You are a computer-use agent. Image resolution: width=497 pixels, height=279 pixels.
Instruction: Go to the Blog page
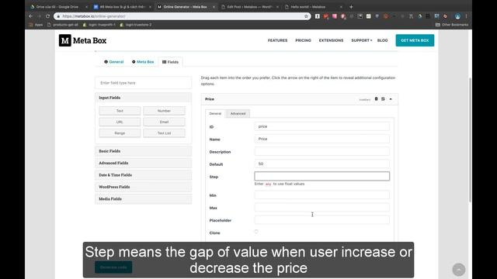(382, 40)
